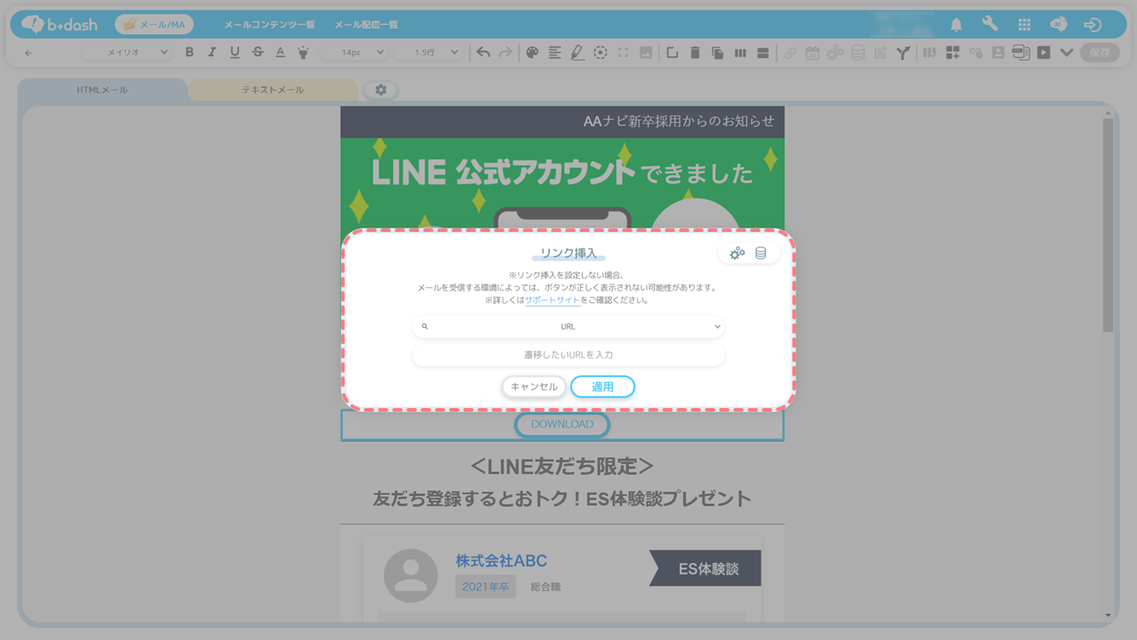Click the logout arrow icon
1137x640 pixels.
click(1093, 25)
